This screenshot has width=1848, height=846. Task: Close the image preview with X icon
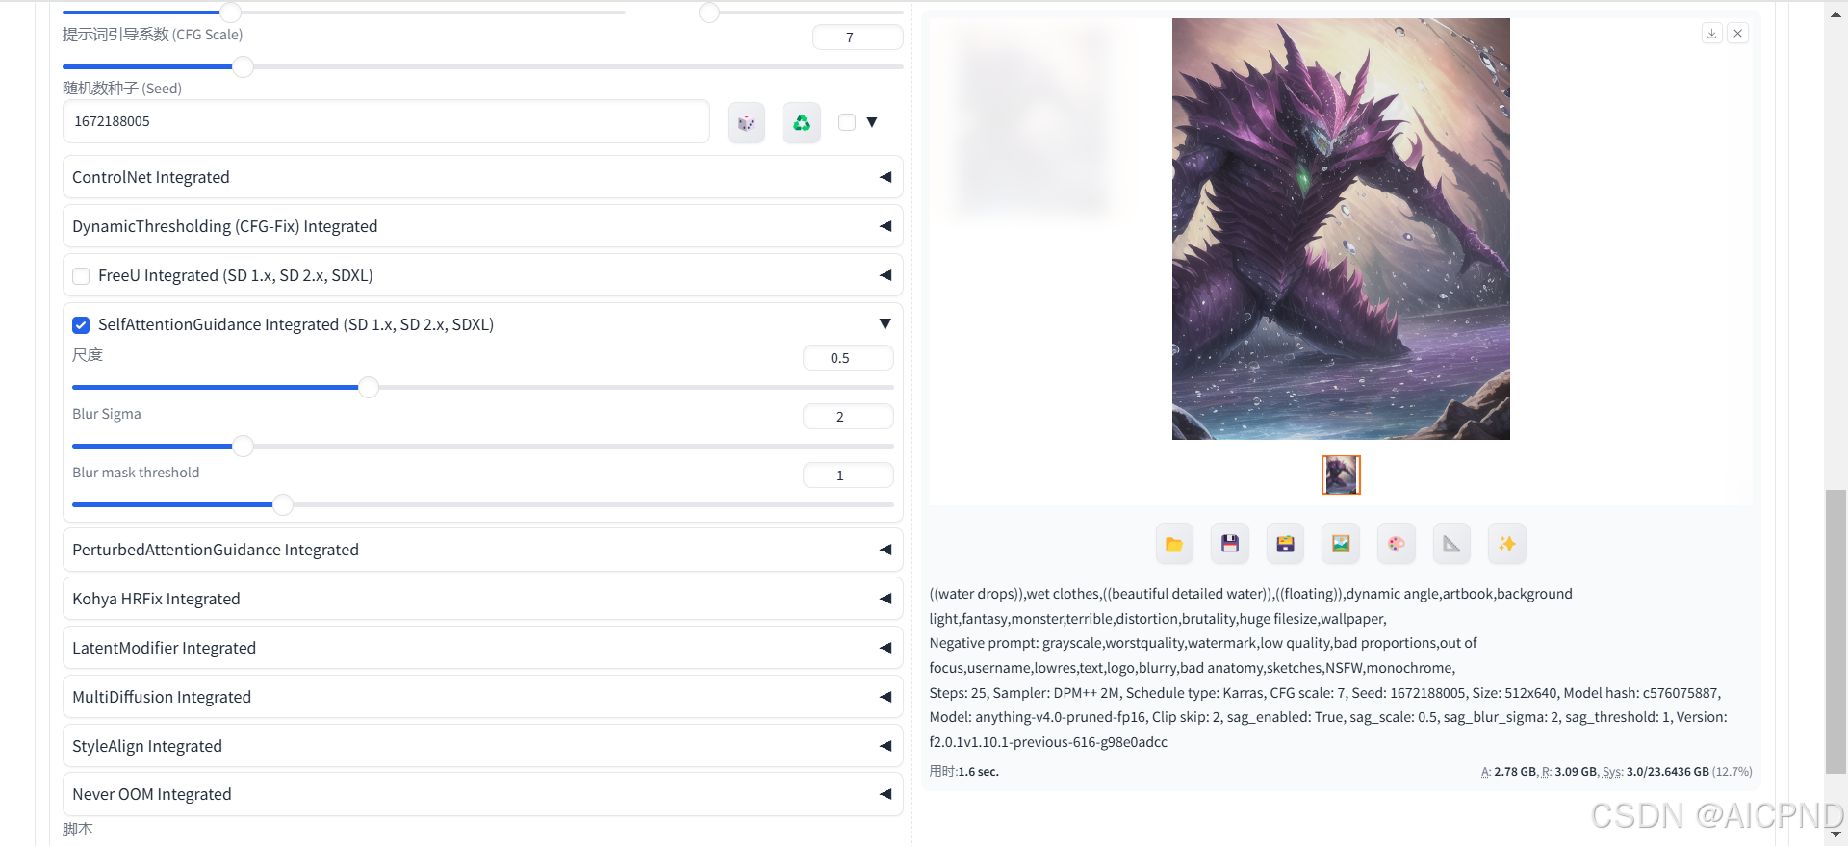(x=1738, y=33)
